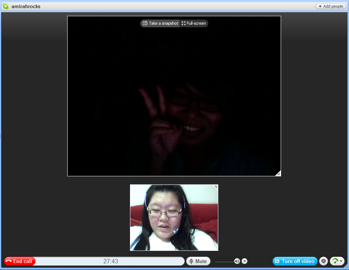This screenshot has width=349, height=270.
Task: Click the self-view resize corner handle
Action: coord(216,187)
